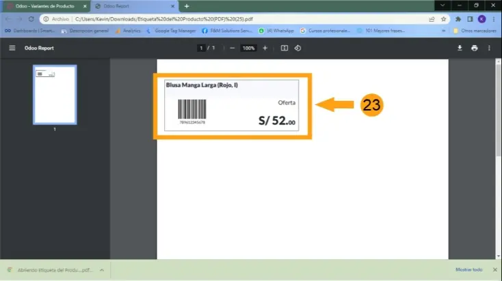This screenshot has width=502, height=281.
Task: Bookmark this page with the star icon
Action: 444,19
